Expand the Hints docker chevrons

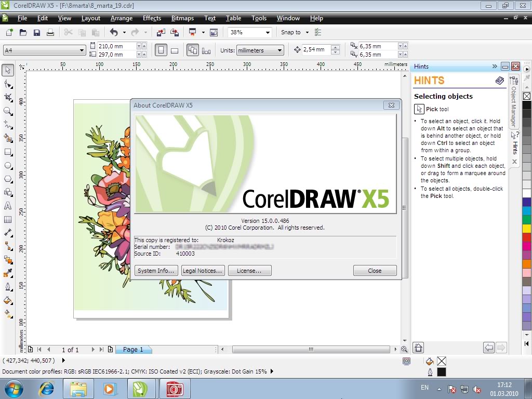[495, 66]
